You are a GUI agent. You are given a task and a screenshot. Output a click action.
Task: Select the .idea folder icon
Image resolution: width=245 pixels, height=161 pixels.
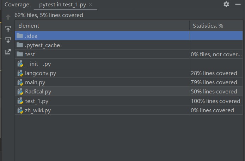click(20, 36)
